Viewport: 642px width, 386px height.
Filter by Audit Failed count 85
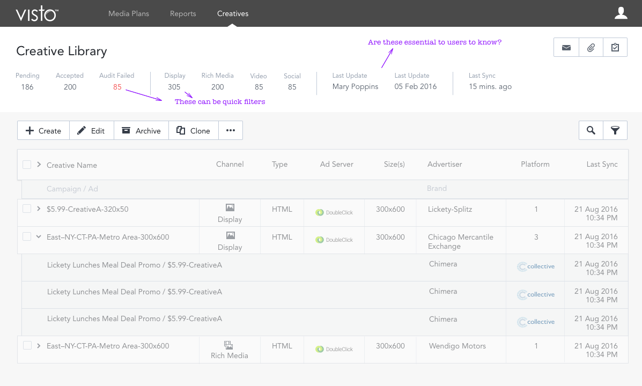[x=117, y=87]
